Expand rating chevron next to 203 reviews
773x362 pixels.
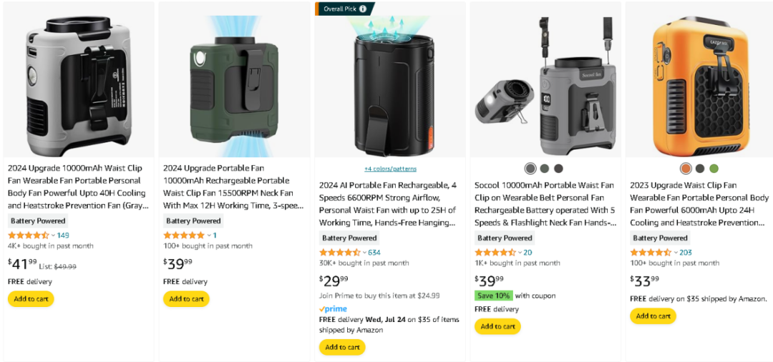tap(676, 253)
